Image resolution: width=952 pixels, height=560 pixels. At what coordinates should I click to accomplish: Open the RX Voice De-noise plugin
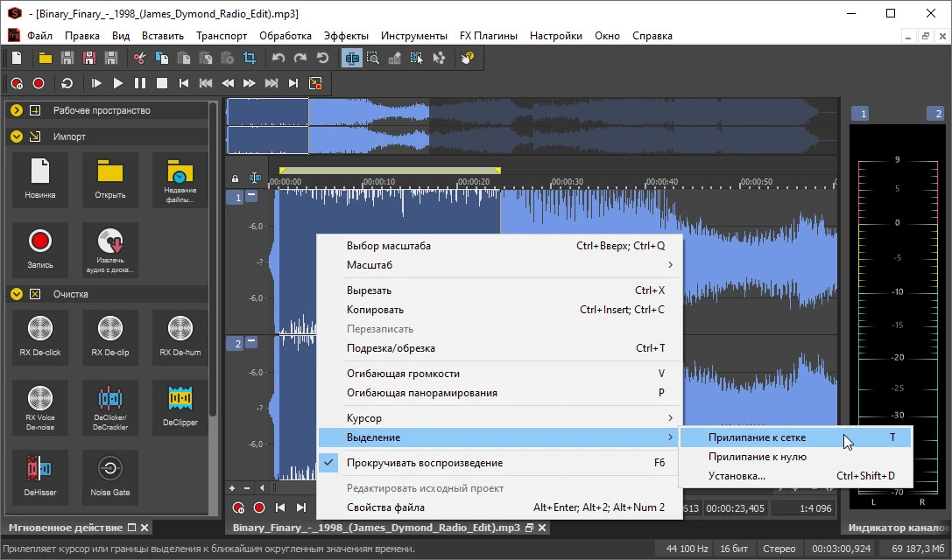40,407
